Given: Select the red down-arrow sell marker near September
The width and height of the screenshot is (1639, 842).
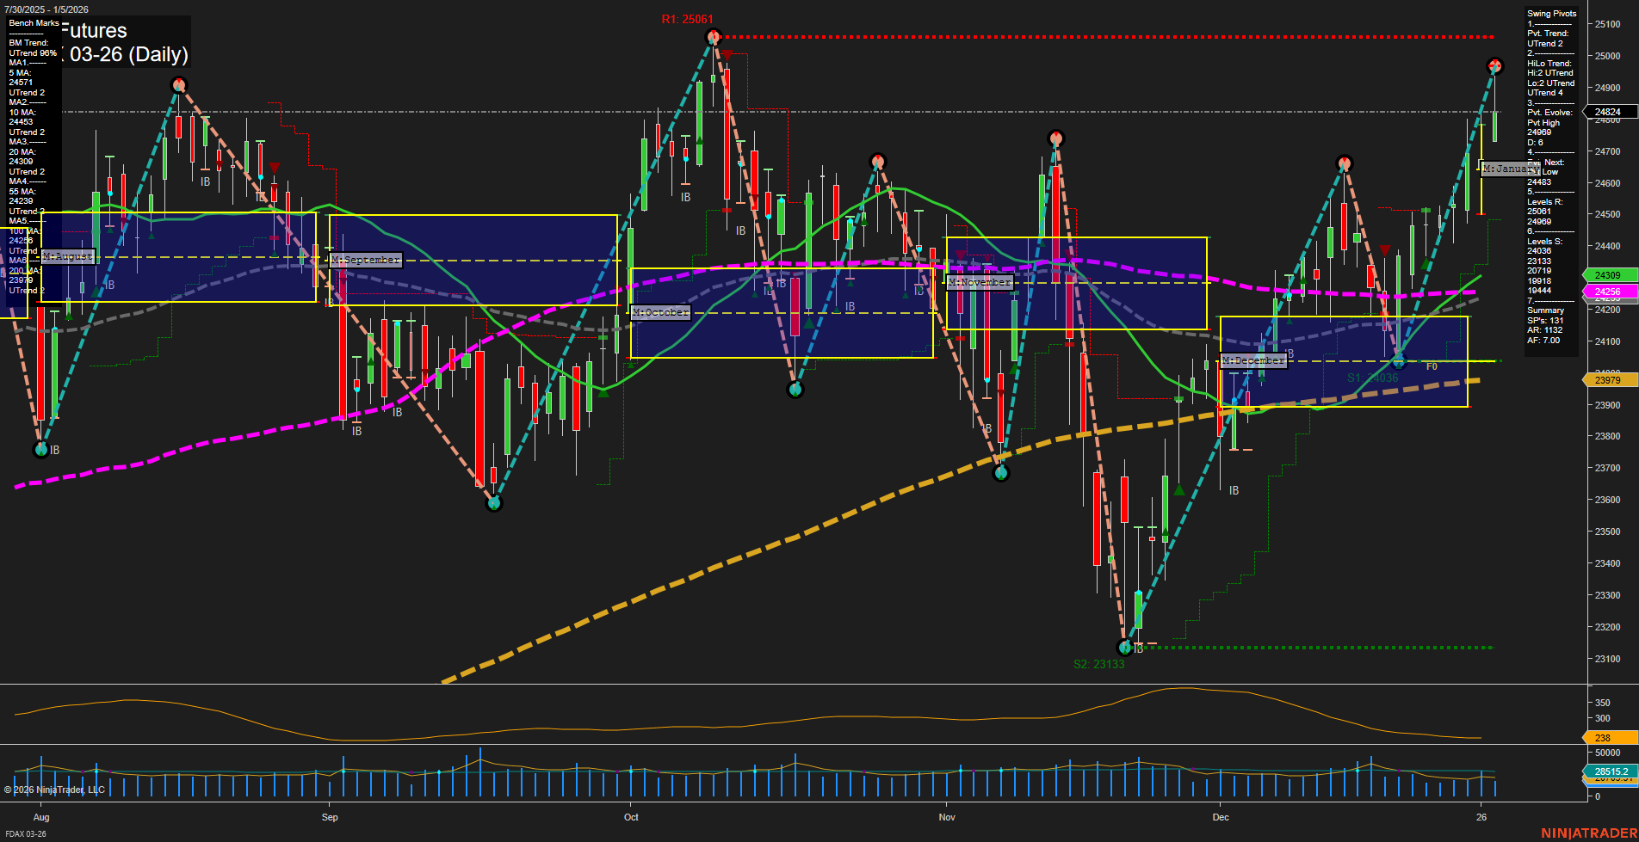Looking at the screenshot, I should [275, 167].
